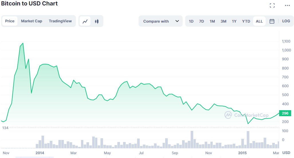Open fullscreen chart mode icon

272,5
